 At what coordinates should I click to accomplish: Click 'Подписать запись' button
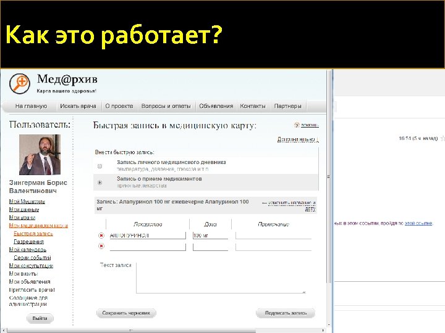(x=286, y=313)
